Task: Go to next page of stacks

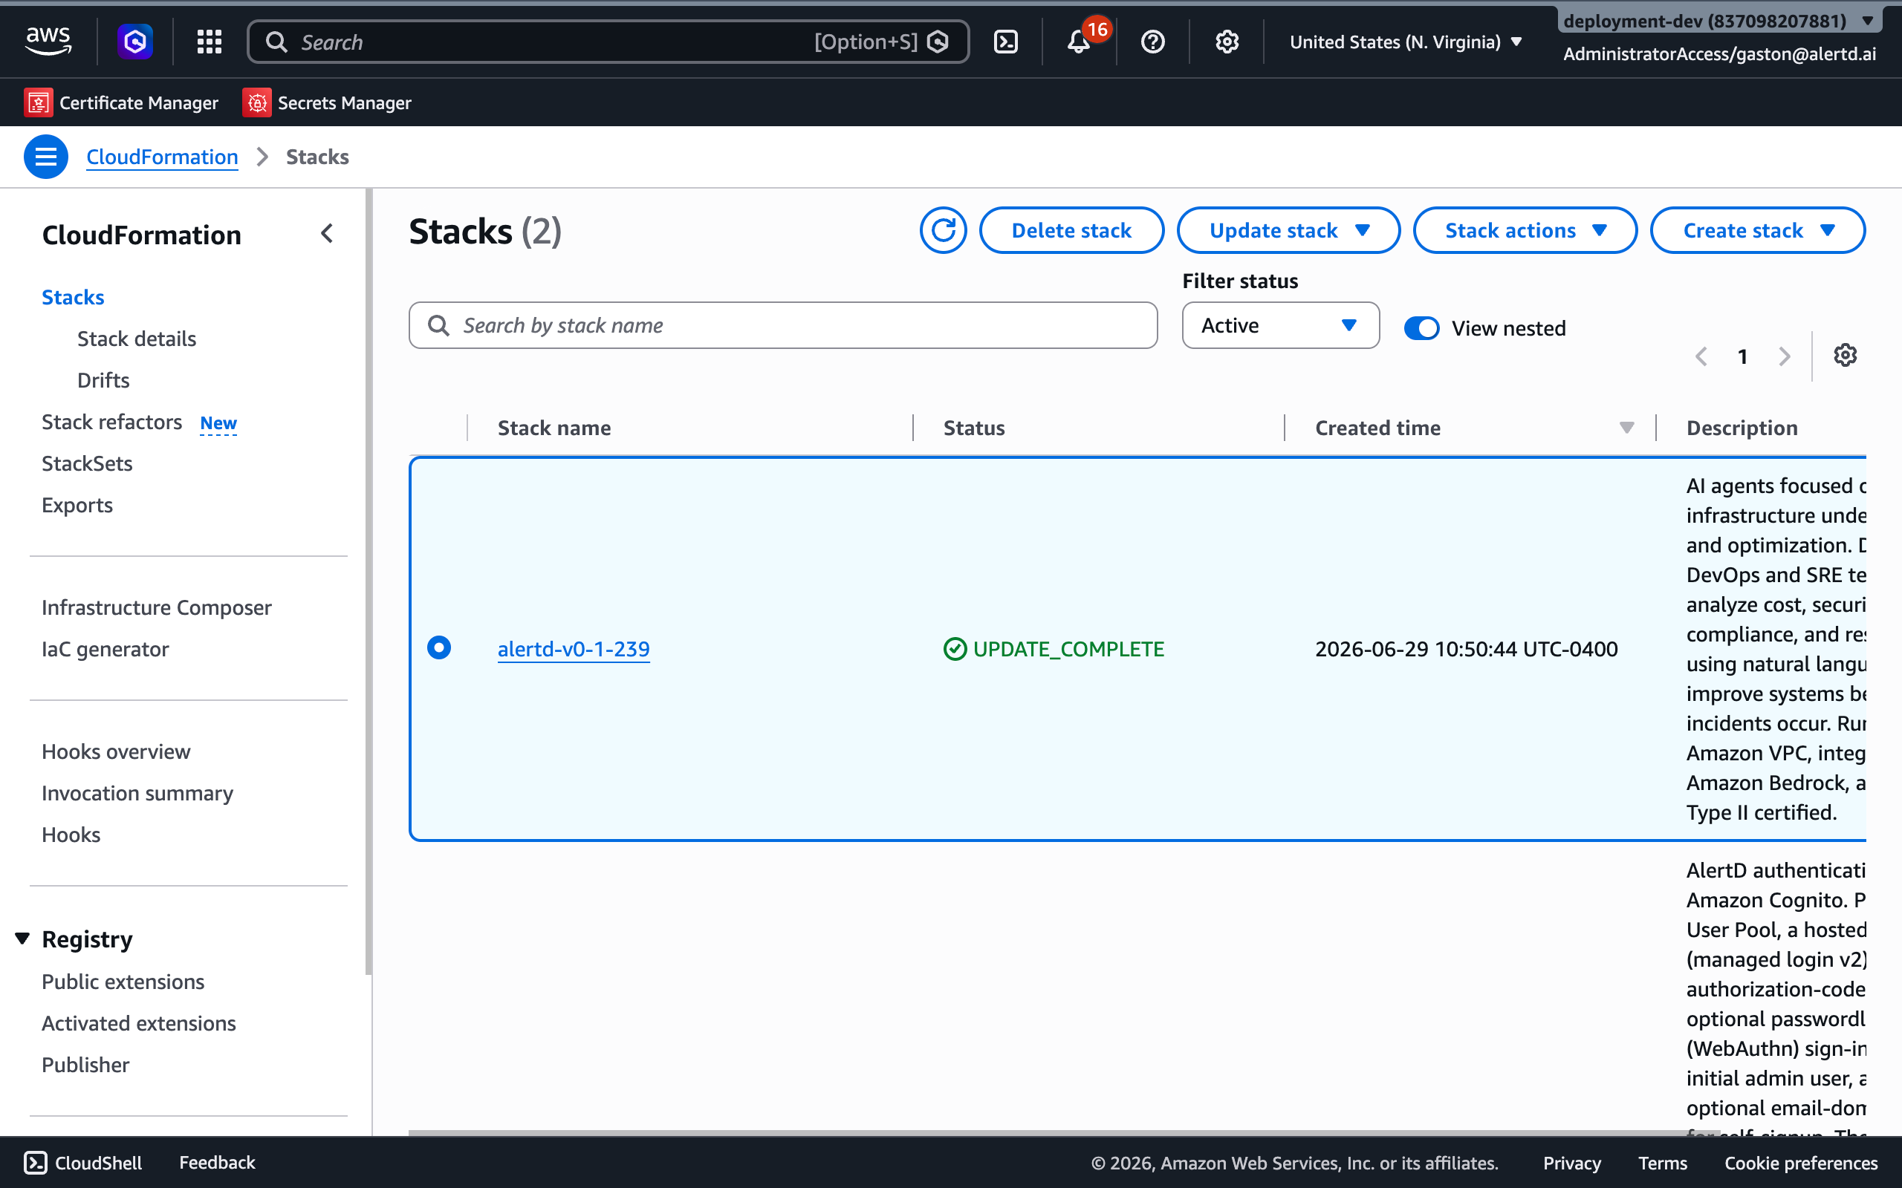Action: point(1785,356)
